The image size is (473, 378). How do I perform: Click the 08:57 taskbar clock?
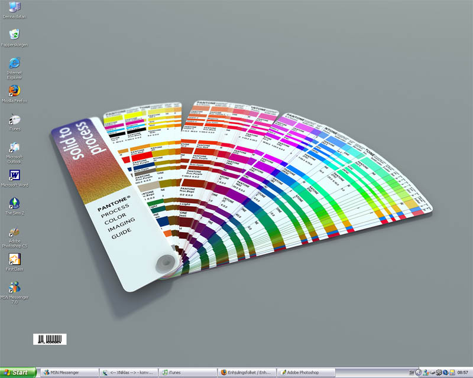coord(462,373)
